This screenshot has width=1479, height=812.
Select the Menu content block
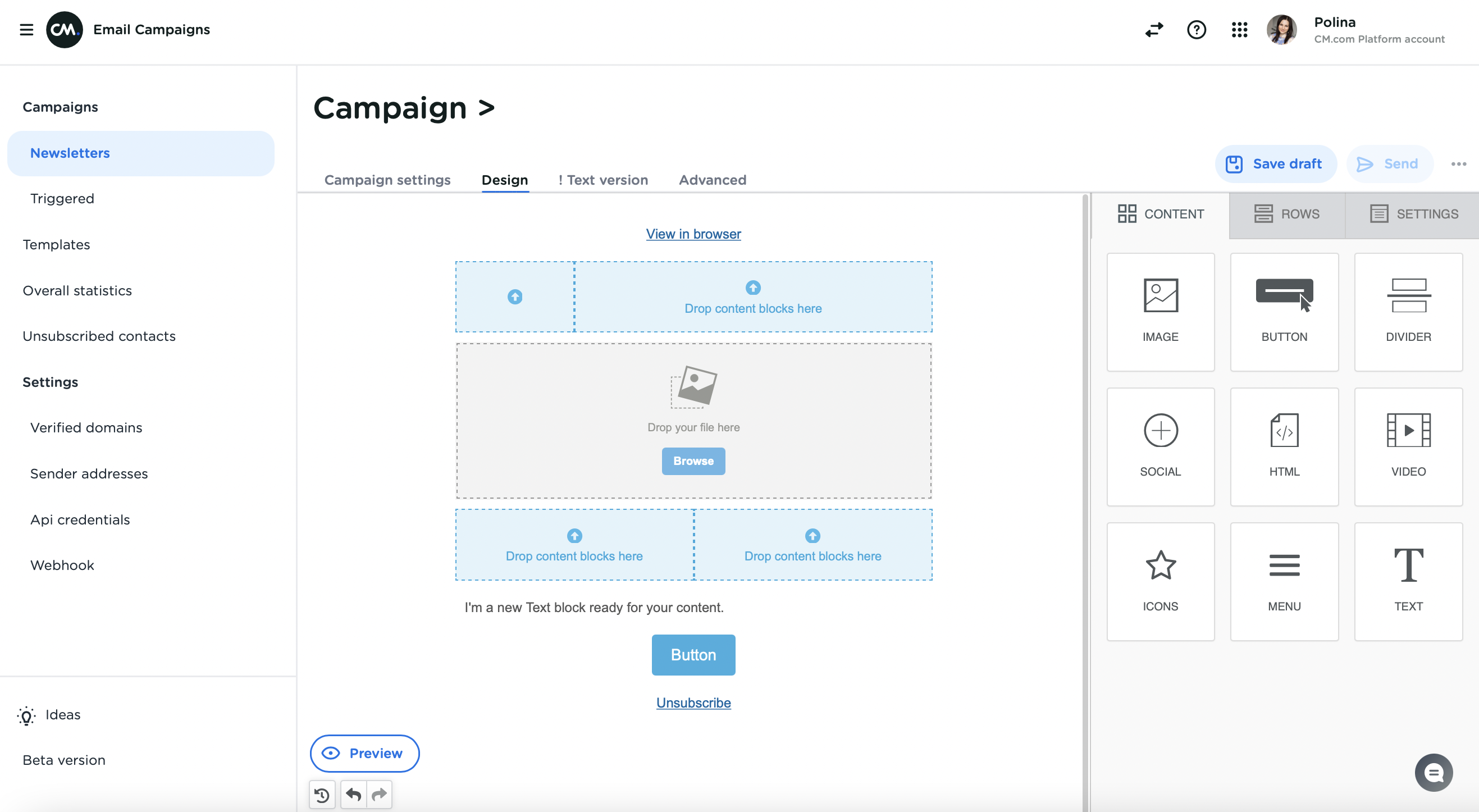tap(1284, 581)
